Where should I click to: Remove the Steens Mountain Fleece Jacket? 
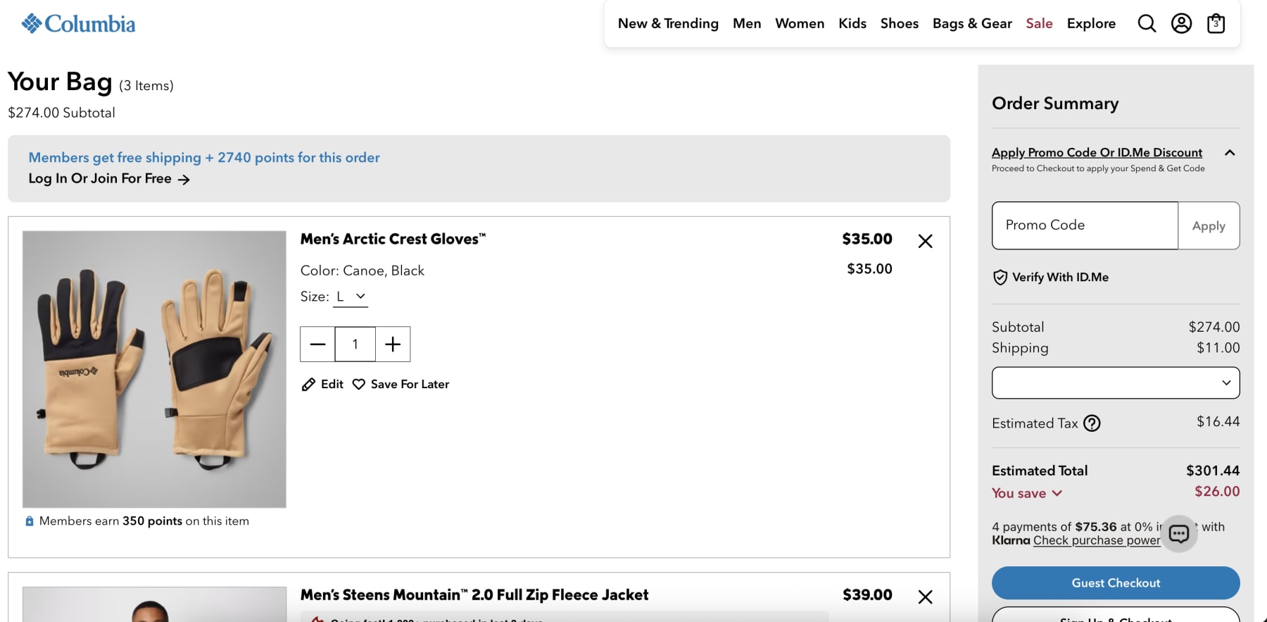925,597
